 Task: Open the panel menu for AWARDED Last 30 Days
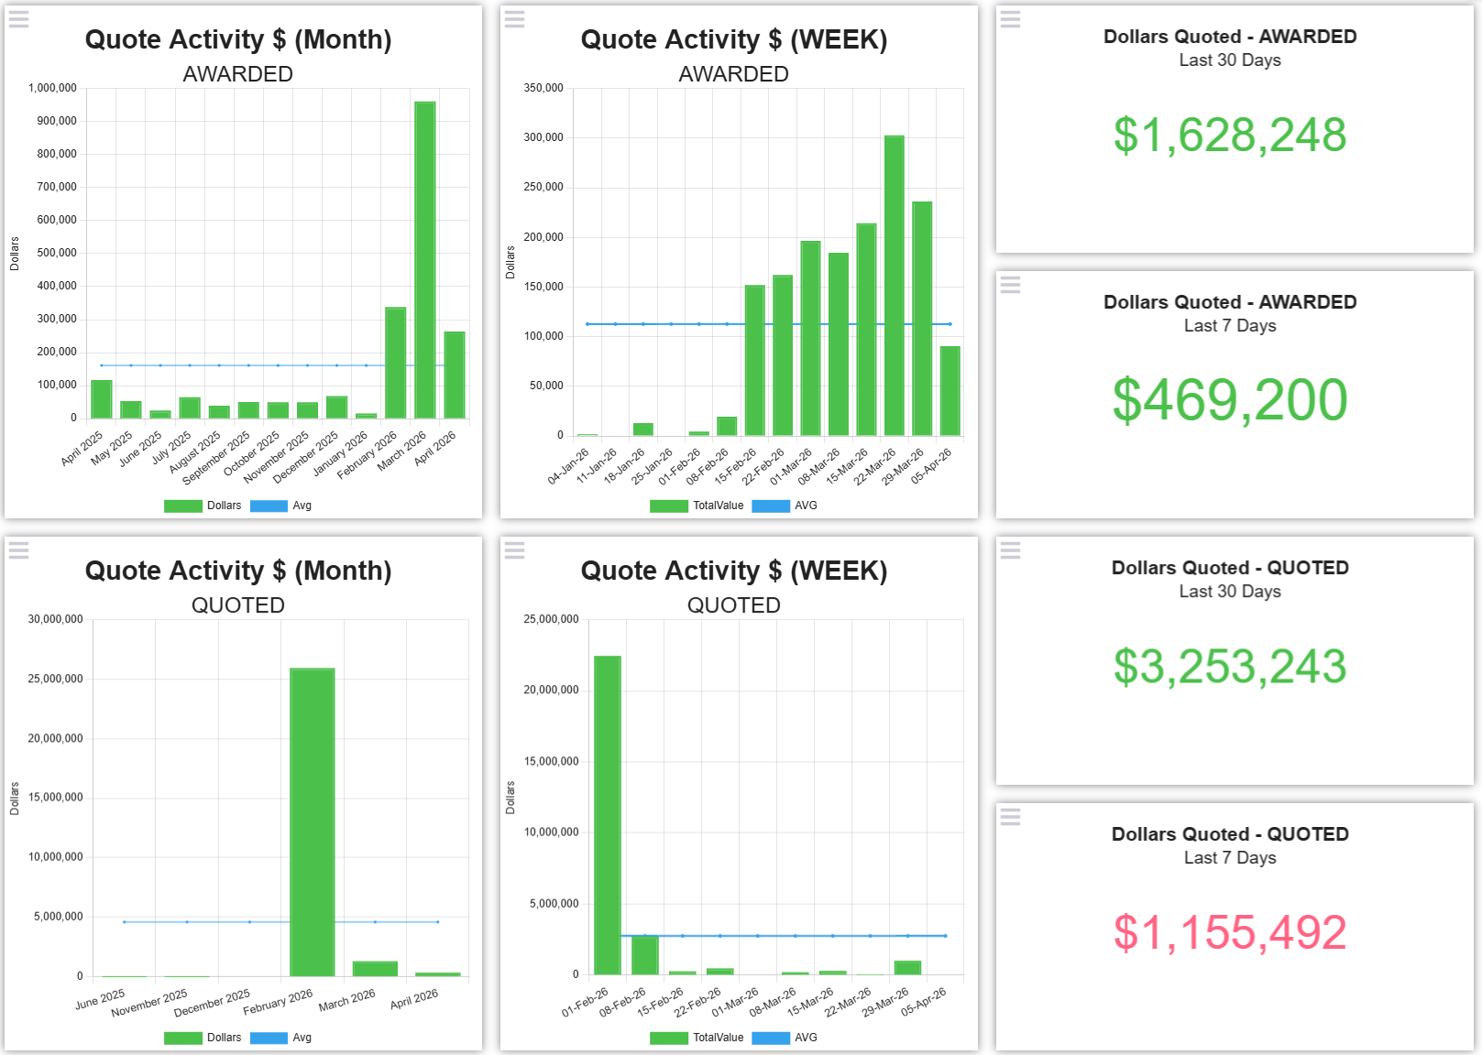click(x=1011, y=19)
